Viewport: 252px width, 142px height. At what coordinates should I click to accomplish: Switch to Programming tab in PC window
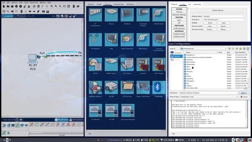[x=119, y=4]
